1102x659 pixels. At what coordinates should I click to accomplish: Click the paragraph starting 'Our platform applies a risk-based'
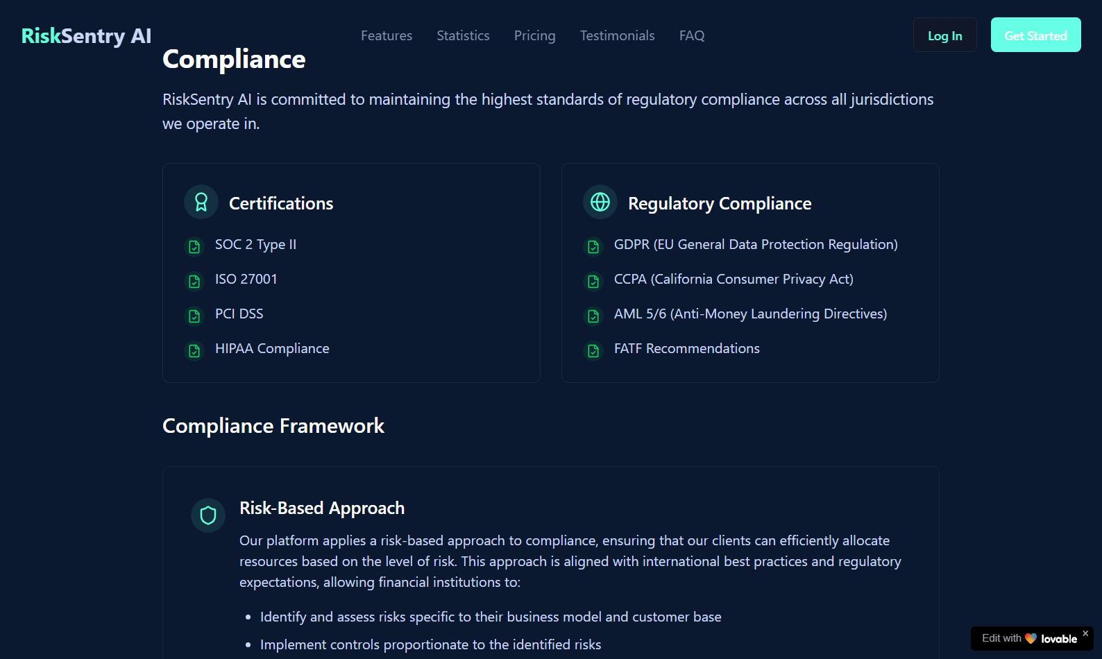click(x=570, y=561)
